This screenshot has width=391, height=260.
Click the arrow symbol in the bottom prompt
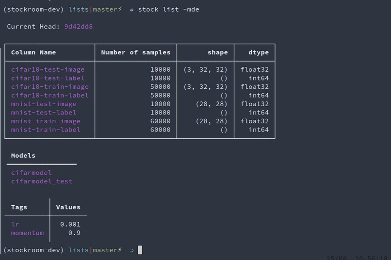131,250
